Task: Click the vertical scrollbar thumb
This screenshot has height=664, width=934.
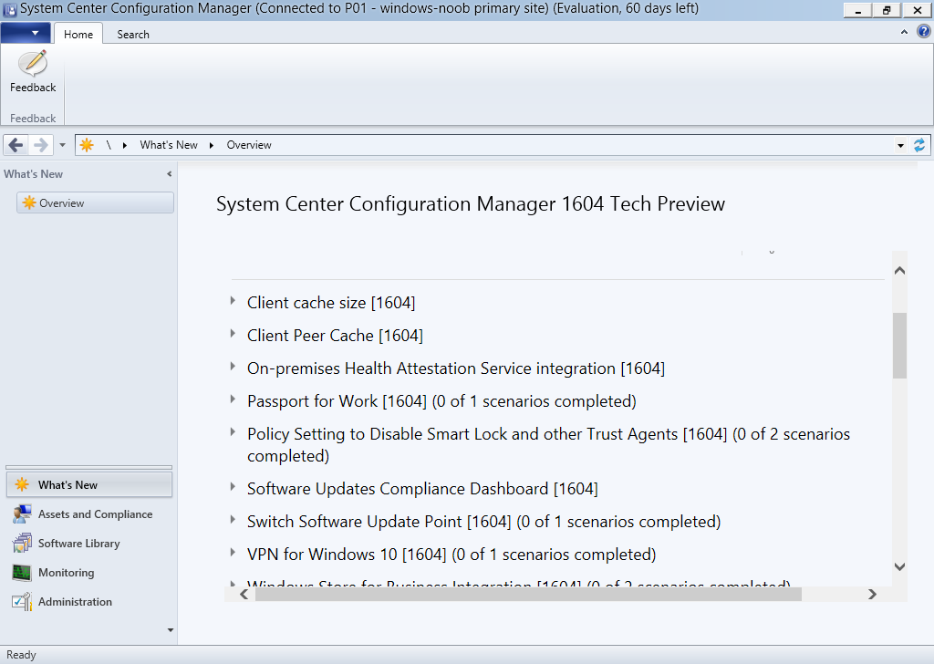Action: [899, 346]
